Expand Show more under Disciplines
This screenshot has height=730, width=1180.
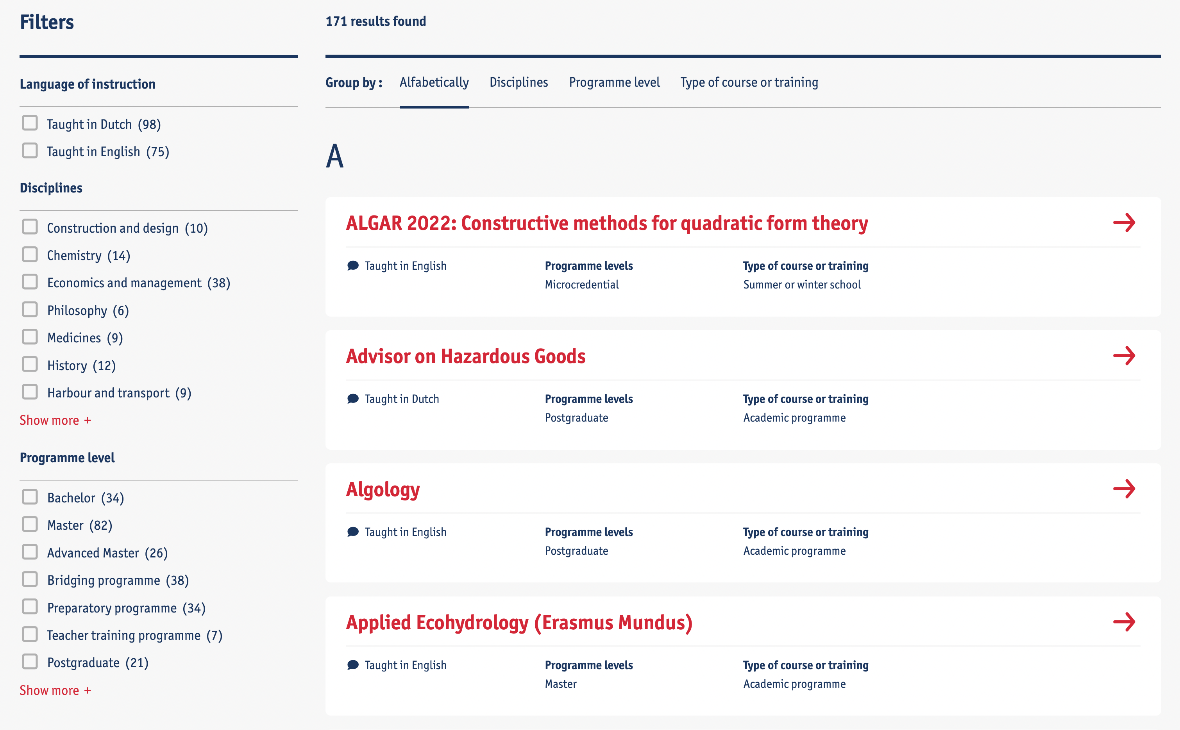[x=55, y=420]
